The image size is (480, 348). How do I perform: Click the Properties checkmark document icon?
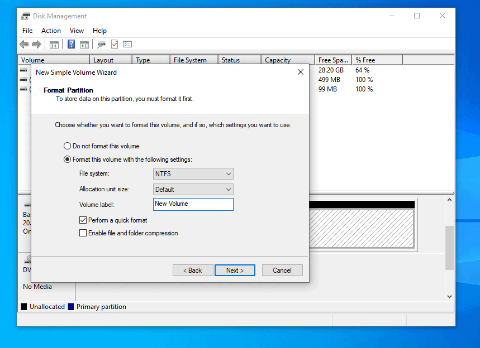115,44
